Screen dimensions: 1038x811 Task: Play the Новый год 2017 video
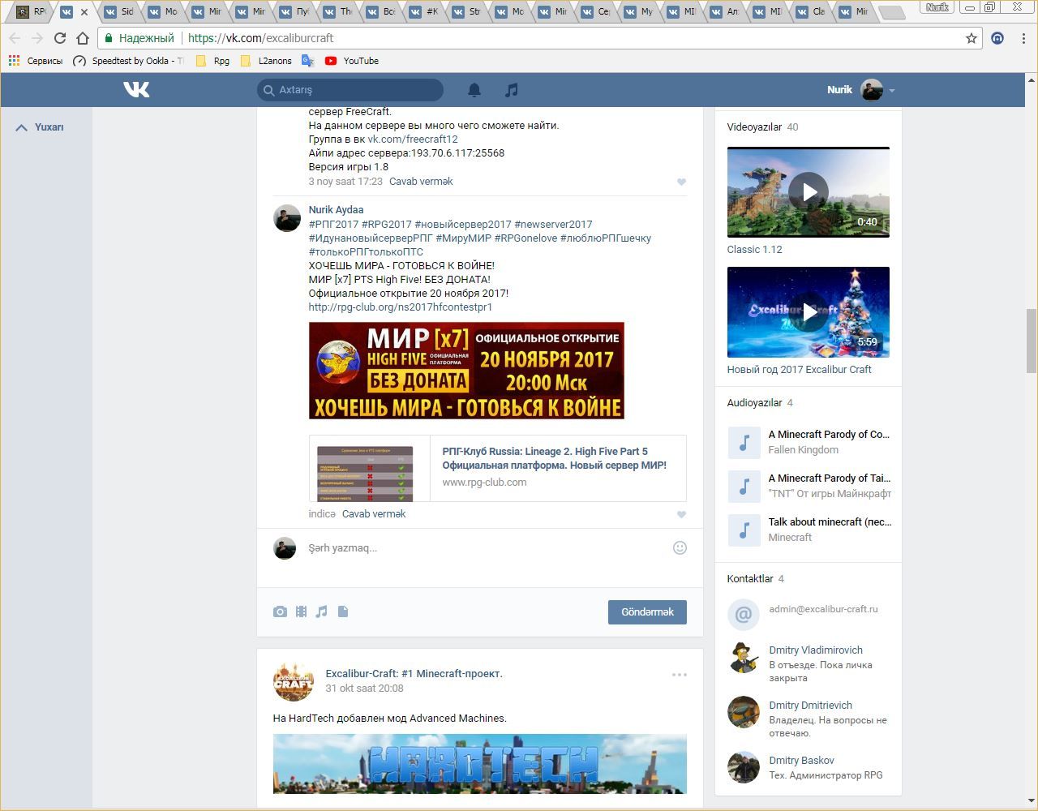click(x=809, y=312)
